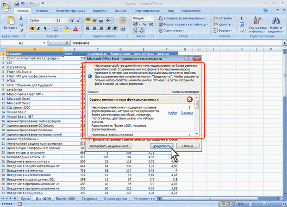Toggle italic К formatting
The height and width of the screenshot is (207, 287).
pos(38,28)
